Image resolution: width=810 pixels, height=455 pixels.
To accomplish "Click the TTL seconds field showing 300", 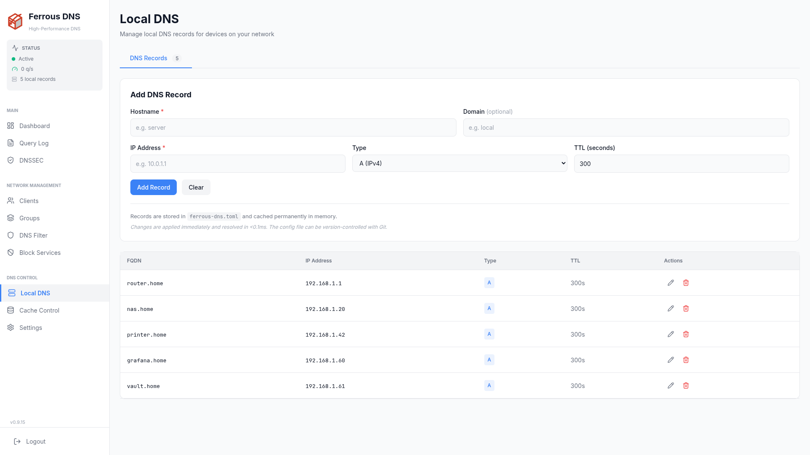I will click(681, 163).
